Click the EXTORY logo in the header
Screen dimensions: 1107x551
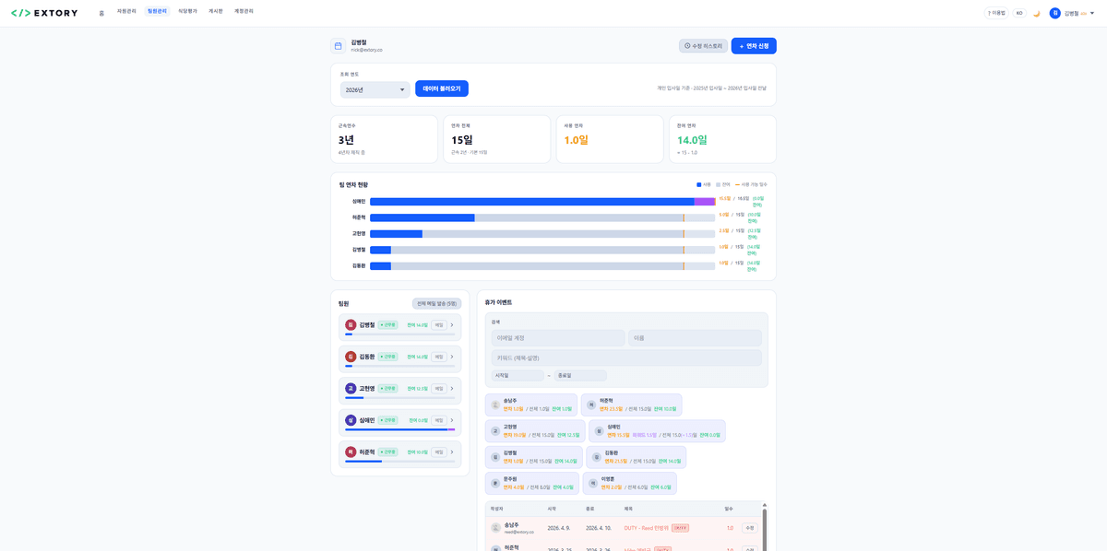tap(44, 13)
